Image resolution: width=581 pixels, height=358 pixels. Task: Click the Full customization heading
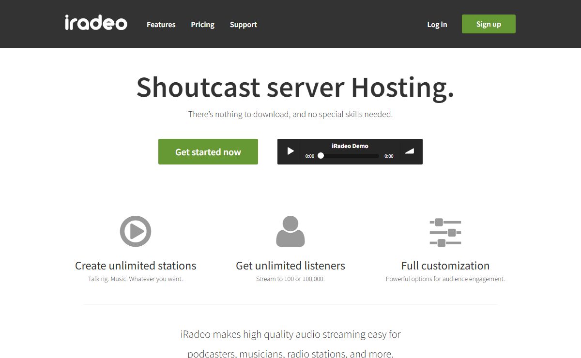[445, 266]
